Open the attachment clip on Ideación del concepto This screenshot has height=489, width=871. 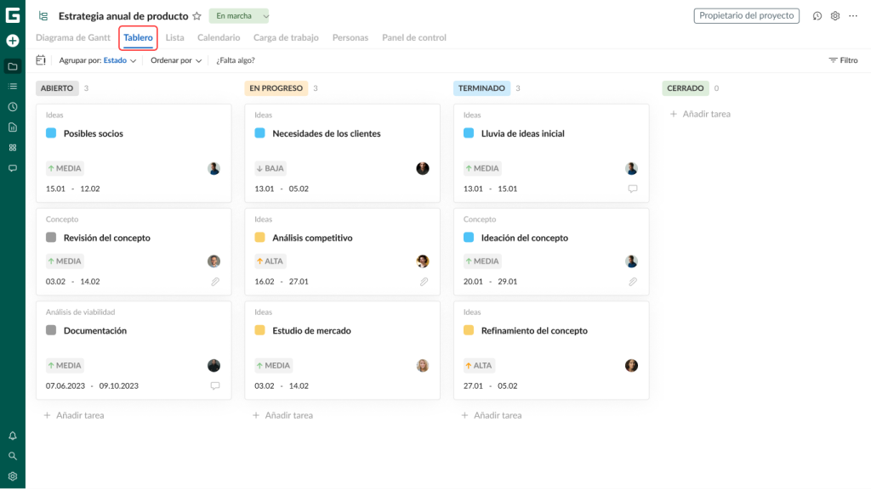coord(633,282)
